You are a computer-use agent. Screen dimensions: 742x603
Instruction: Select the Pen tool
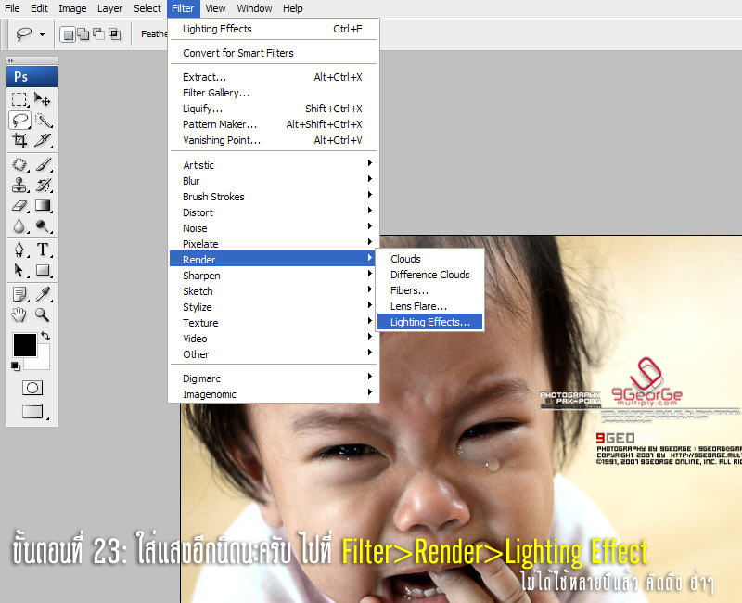(x=19, y=249)
